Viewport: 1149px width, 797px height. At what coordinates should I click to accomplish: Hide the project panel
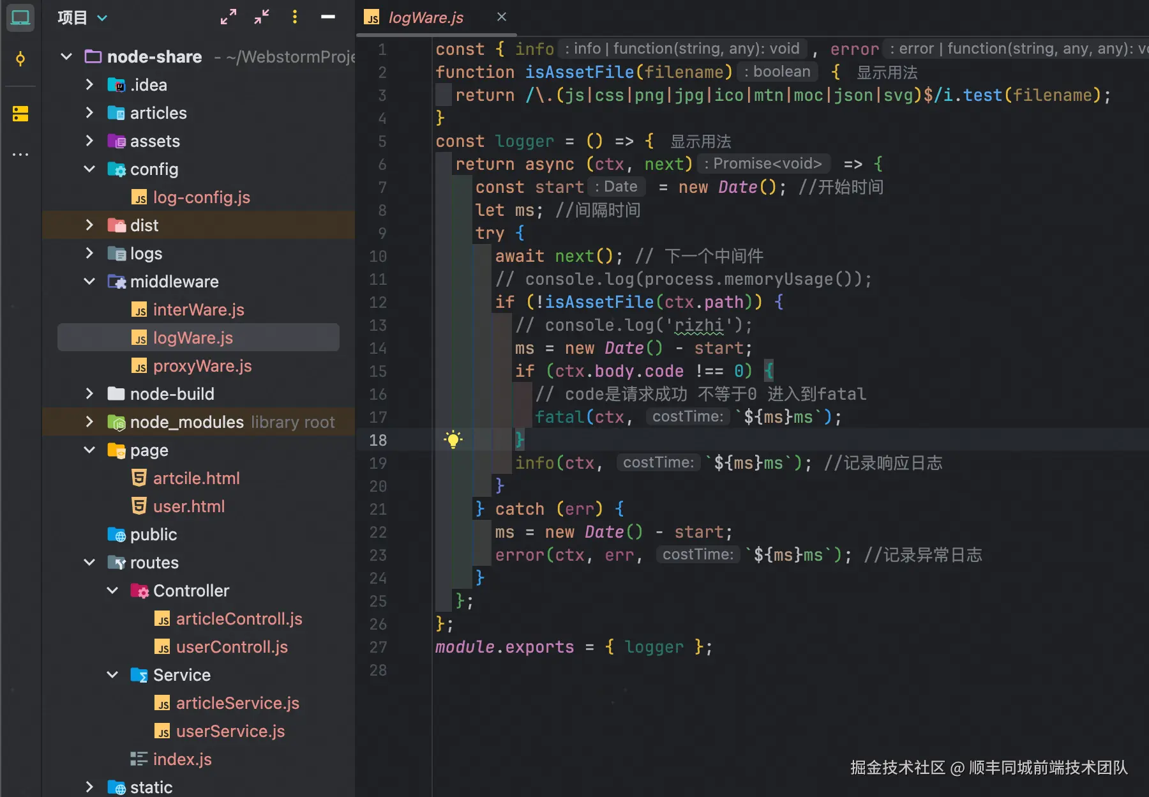pyautogui.click(x=328, y=17)
